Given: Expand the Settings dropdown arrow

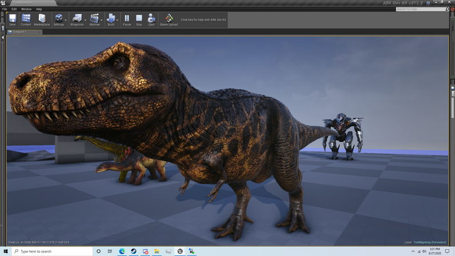Looking at the screenshot, I should click(66, 20).
